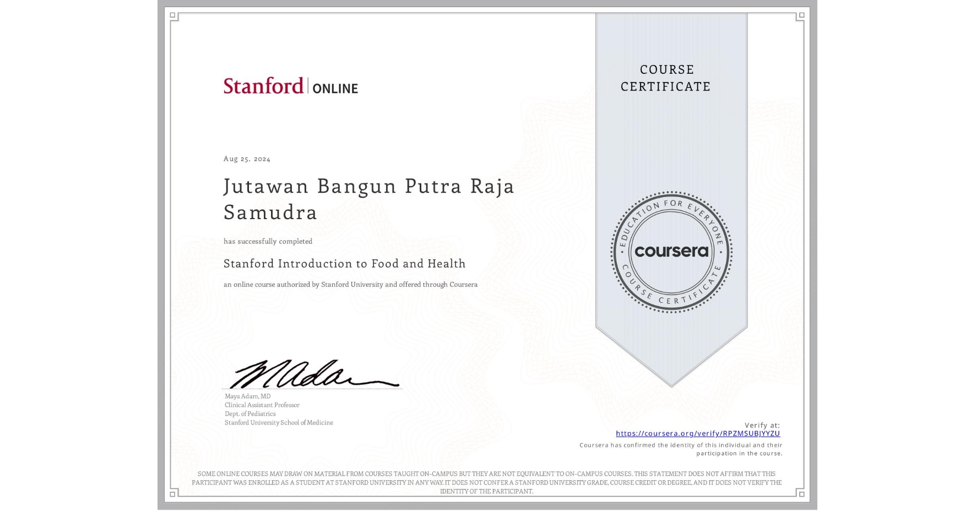Click 'Coursera has confirmed the identity' statement

pos(681,449)
